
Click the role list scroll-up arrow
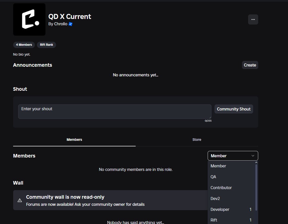256,163
